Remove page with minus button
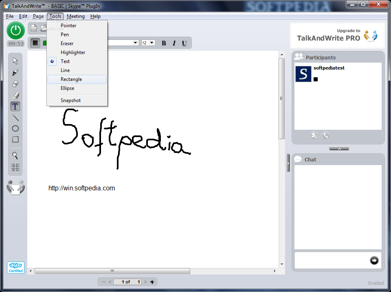391x292 pixels. tap(103, 282)
